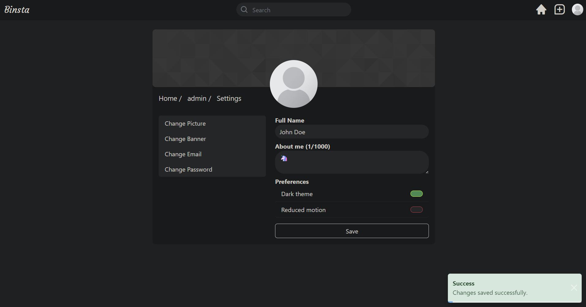586x307 pixels.
Task: Click the profile picture placeholder avatar
Action: (293, 84)
